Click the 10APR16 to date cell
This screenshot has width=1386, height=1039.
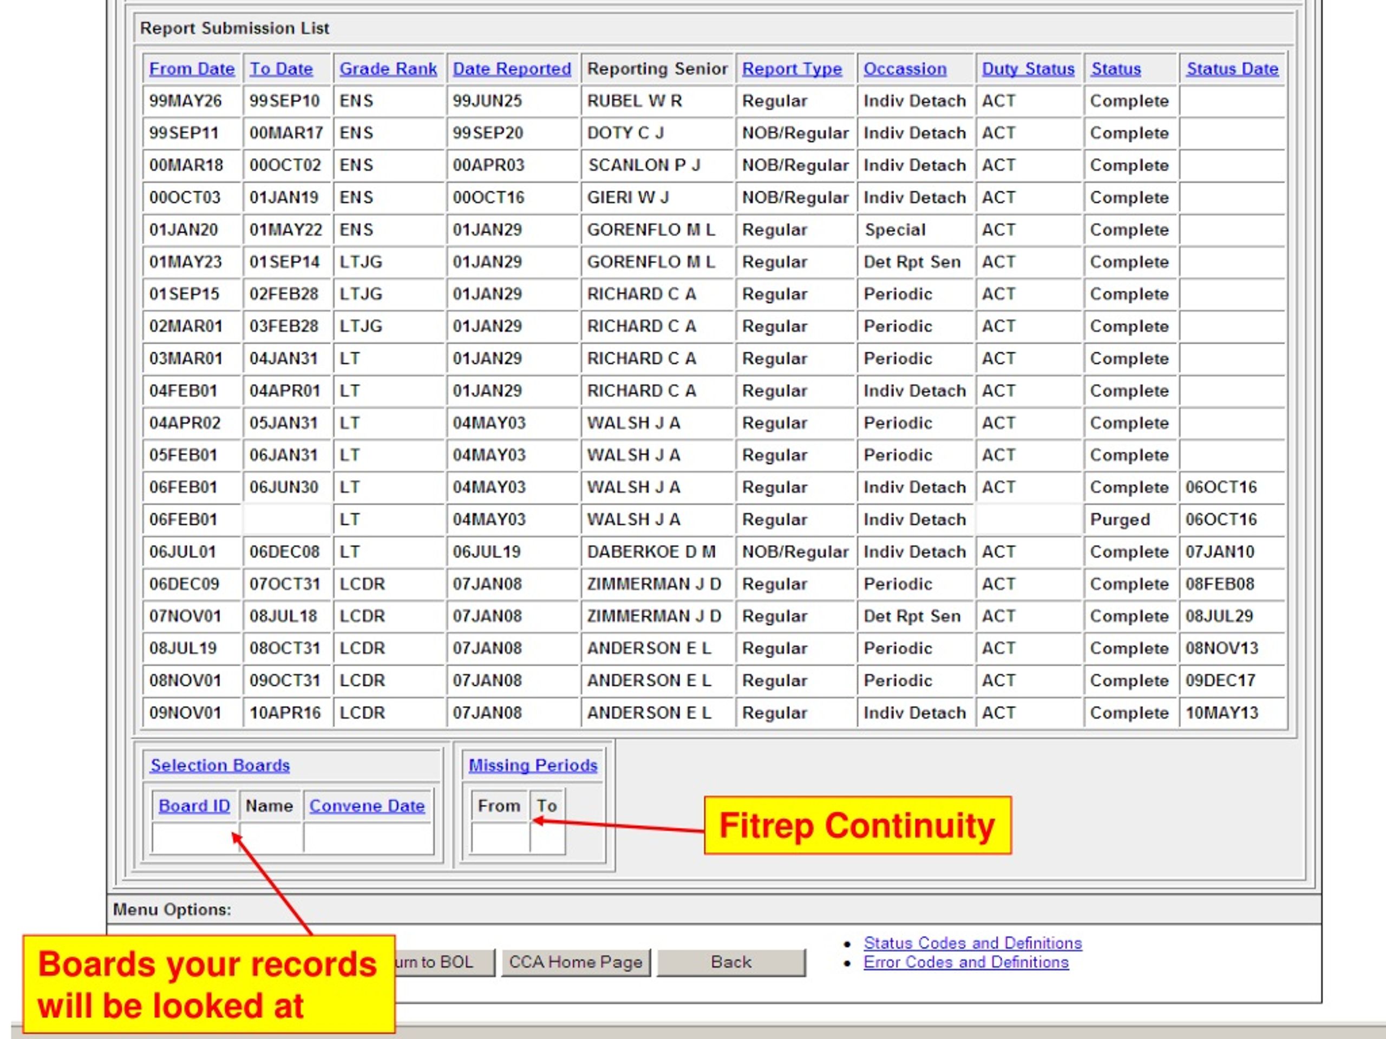coord(287,713)
